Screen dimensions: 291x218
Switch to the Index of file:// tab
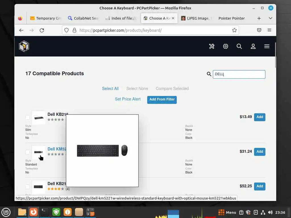click(x=121, y=18)
